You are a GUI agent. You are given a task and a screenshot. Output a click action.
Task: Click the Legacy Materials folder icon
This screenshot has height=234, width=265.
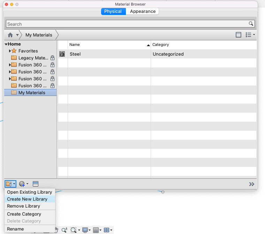[x=14, y=58]
